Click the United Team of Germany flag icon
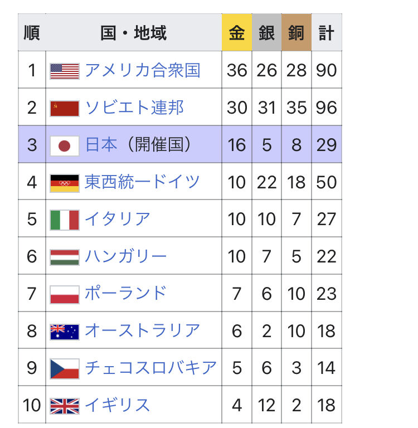This screenshot has height=428, width=418. (65, 183)
